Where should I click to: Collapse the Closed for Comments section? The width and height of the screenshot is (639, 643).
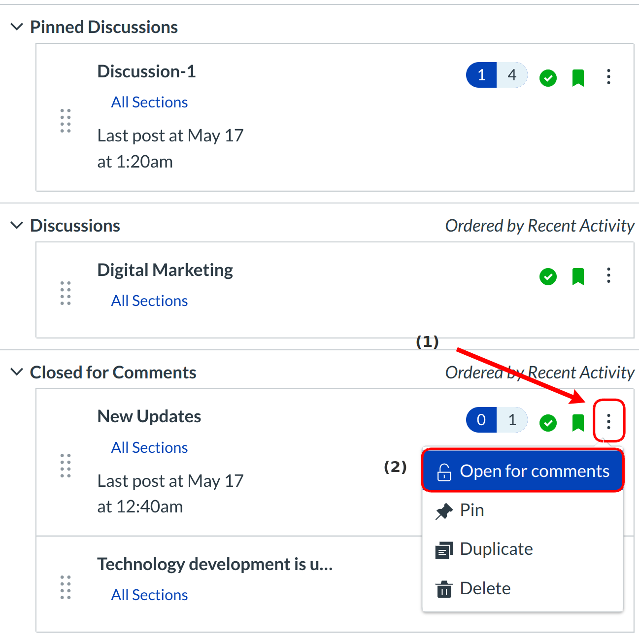17,372
